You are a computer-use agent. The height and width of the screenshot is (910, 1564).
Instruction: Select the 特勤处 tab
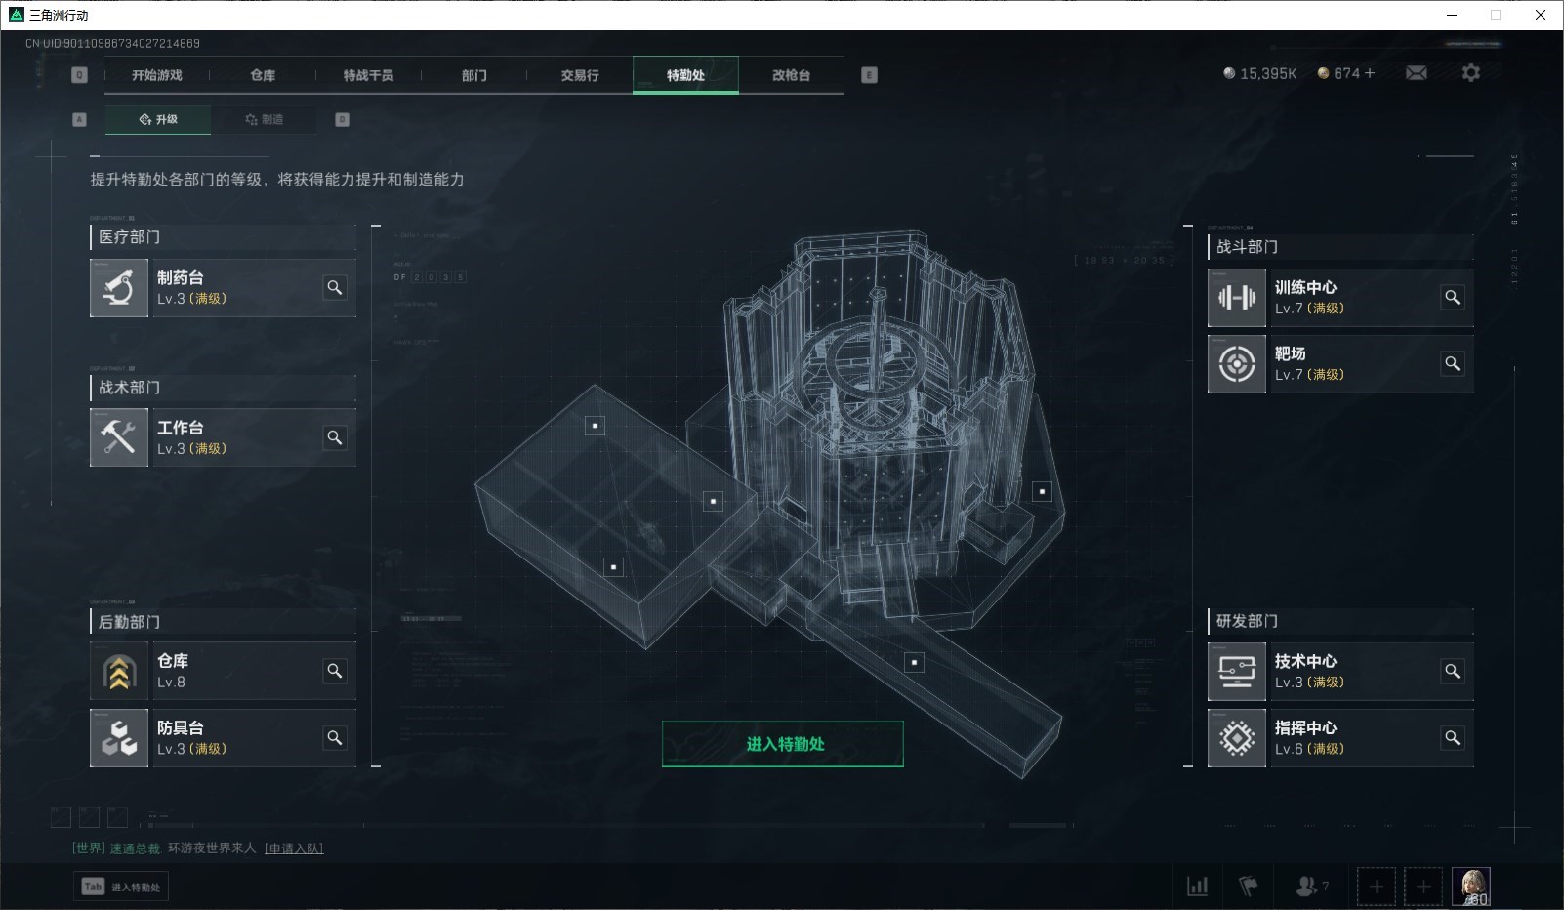point(685,75)
